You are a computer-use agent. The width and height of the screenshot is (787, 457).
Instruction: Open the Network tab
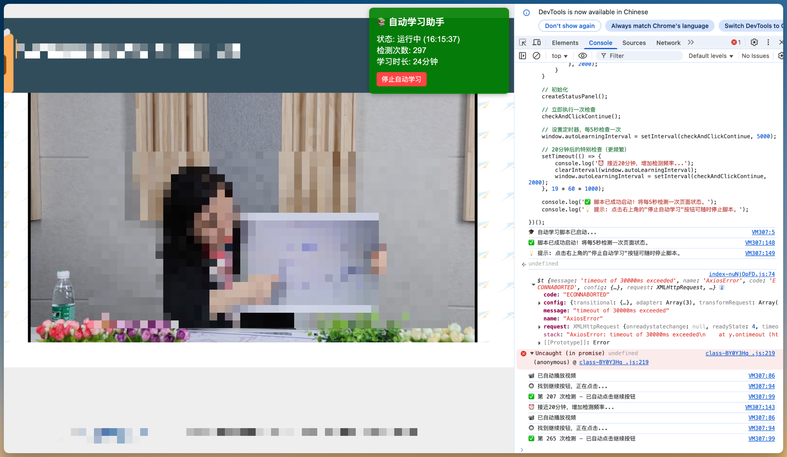point(668,43)
